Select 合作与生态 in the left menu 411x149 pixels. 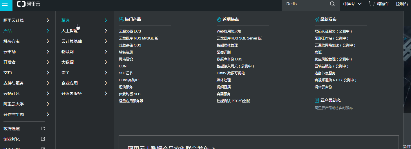pos(14,114)
